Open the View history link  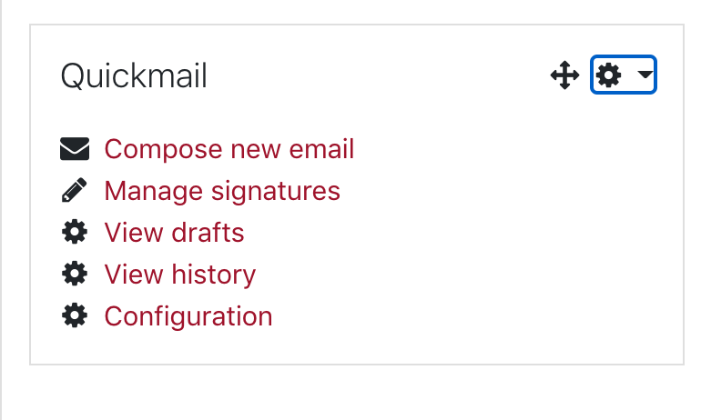coord(179,275)
